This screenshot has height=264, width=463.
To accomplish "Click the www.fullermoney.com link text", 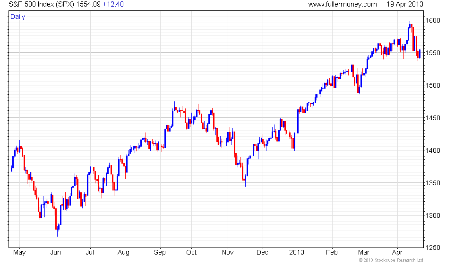I will (343, 4).
